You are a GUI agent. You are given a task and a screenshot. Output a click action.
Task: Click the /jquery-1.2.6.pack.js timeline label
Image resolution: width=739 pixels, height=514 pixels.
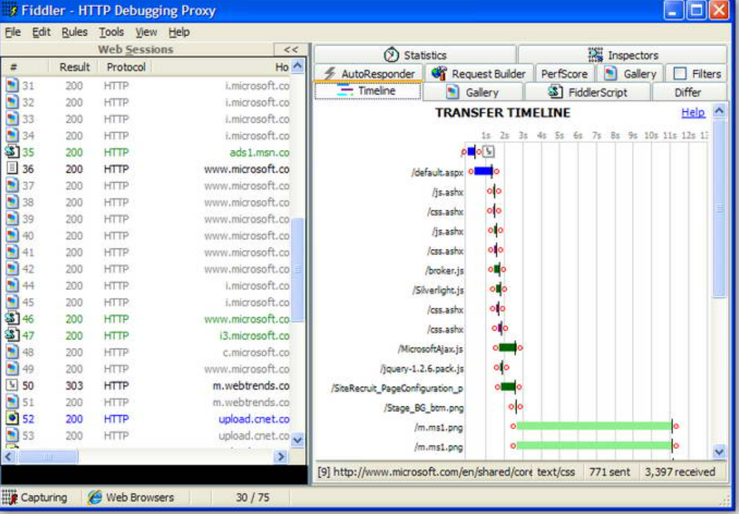pos(422,368)
